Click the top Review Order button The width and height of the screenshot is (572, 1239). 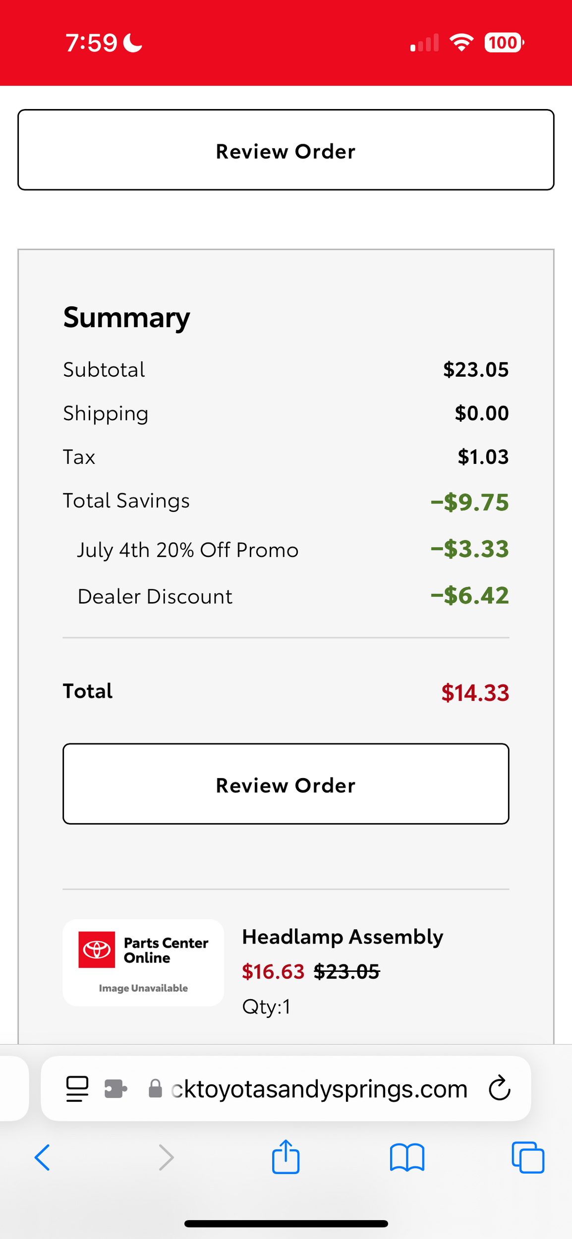(x=286, y=150)
